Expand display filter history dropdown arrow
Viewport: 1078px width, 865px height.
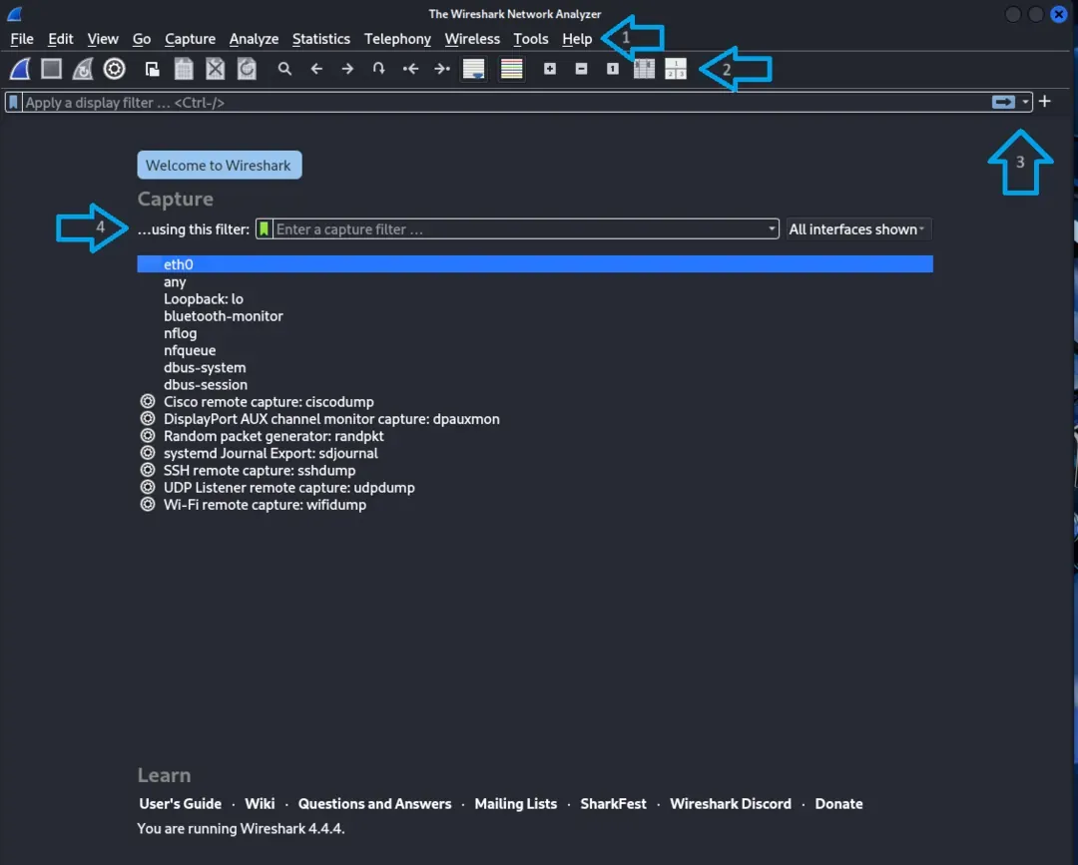[1025, 102]
